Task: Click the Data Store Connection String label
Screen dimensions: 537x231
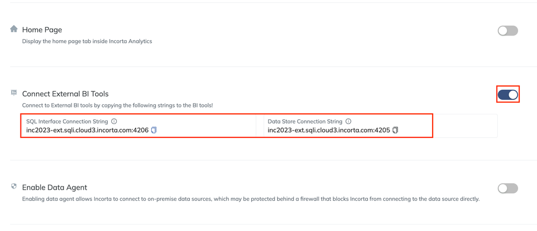Action: point(305,121)
